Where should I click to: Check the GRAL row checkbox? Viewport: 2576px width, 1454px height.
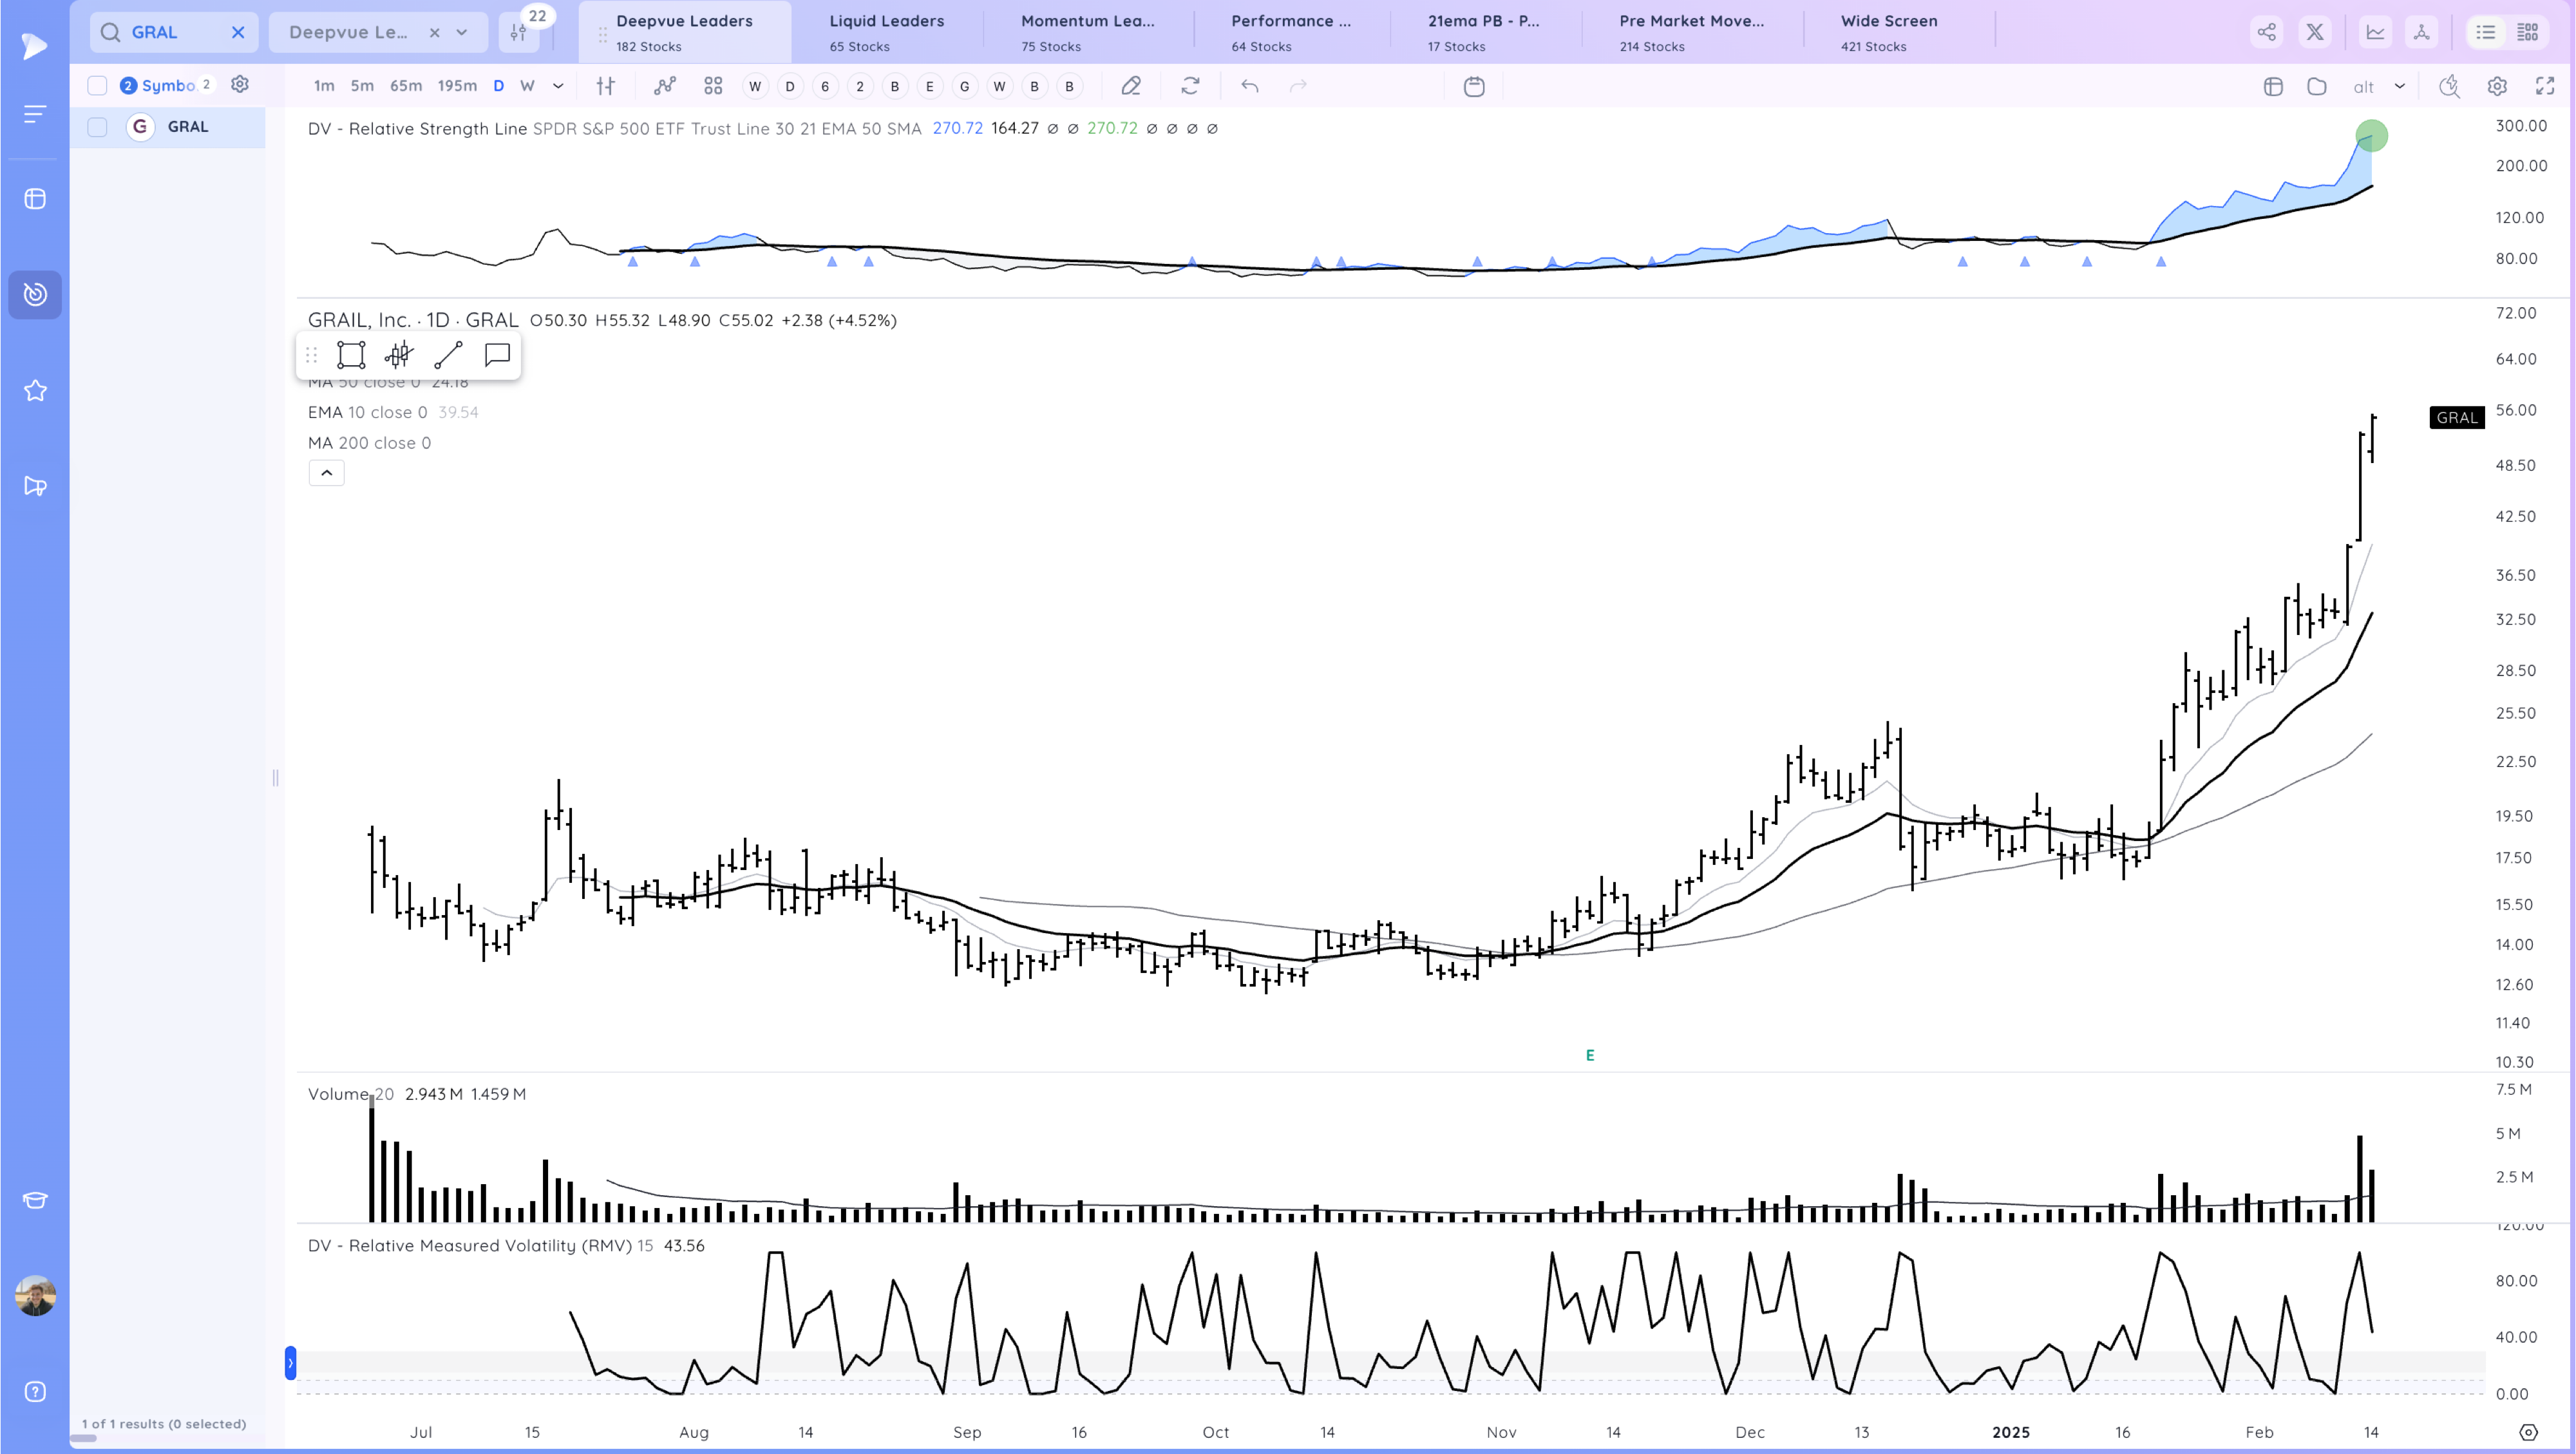pos(97,127)
